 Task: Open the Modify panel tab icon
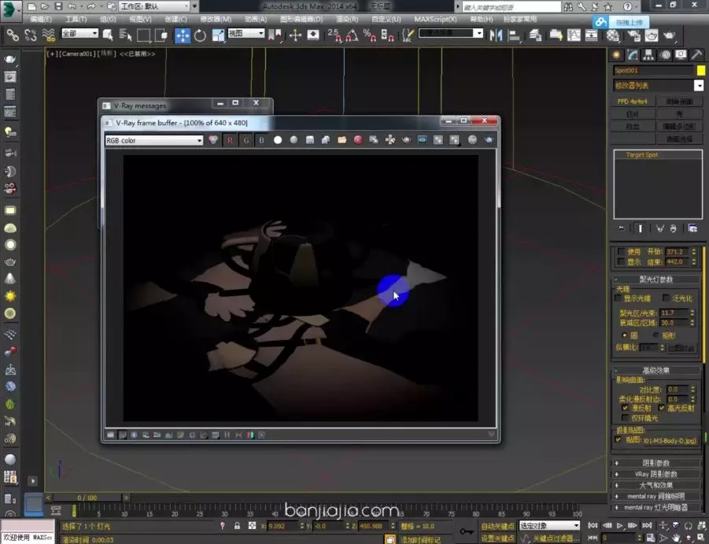(633, 55)
